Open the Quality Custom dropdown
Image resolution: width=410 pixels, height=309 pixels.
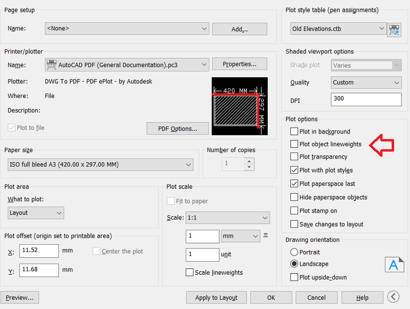(366, 82)
